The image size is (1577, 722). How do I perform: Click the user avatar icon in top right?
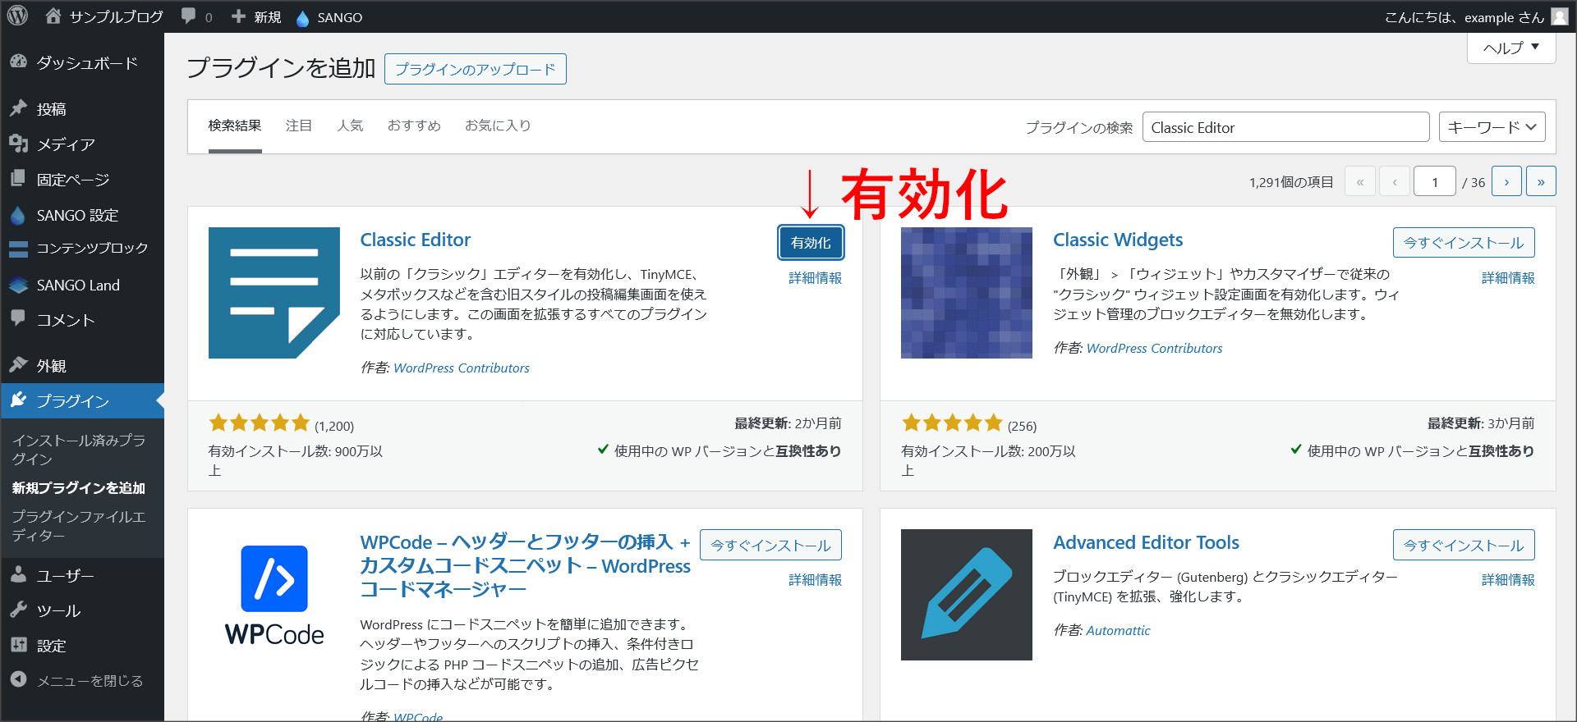(x=1559, y=16)
